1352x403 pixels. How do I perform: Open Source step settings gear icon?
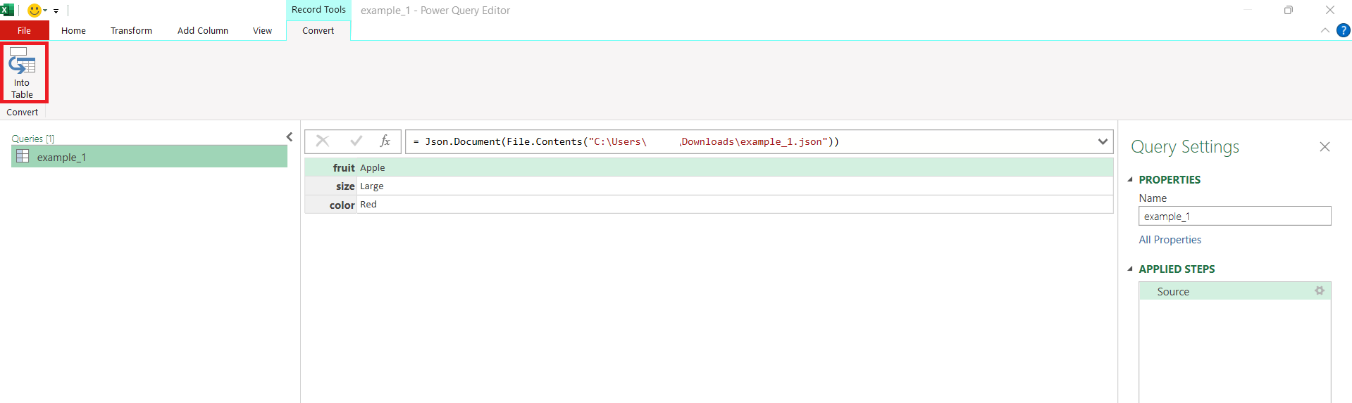(1320, 290)
